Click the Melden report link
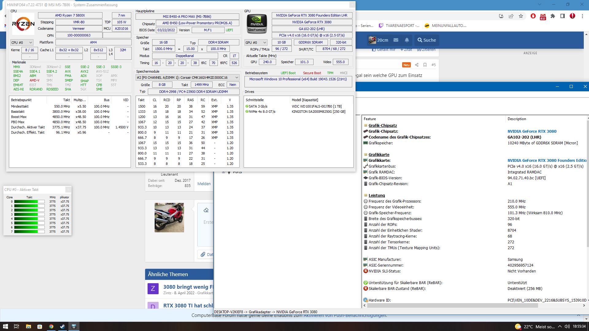The width and height of the screenshot is (589, 331). click(x=204, y=184)
